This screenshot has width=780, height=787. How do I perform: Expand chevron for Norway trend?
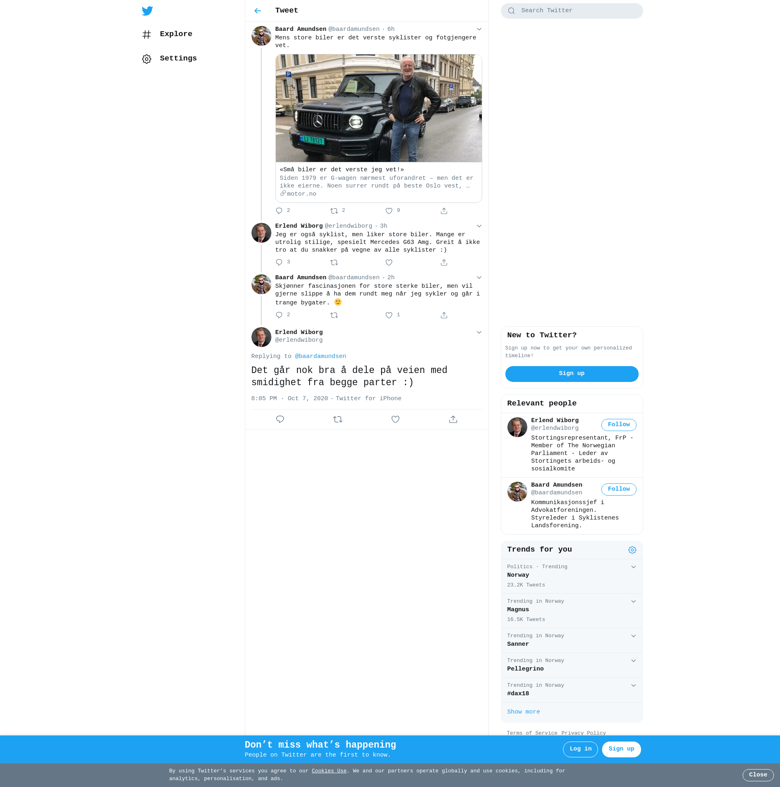(x=633, y=567)
